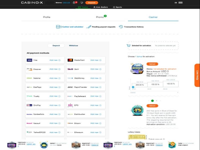
Task: Click the FS free spins image
Action: (137, 110)
